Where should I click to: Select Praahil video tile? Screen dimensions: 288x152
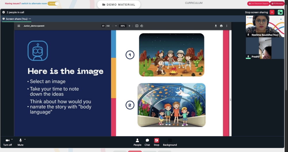click(265, 48)
